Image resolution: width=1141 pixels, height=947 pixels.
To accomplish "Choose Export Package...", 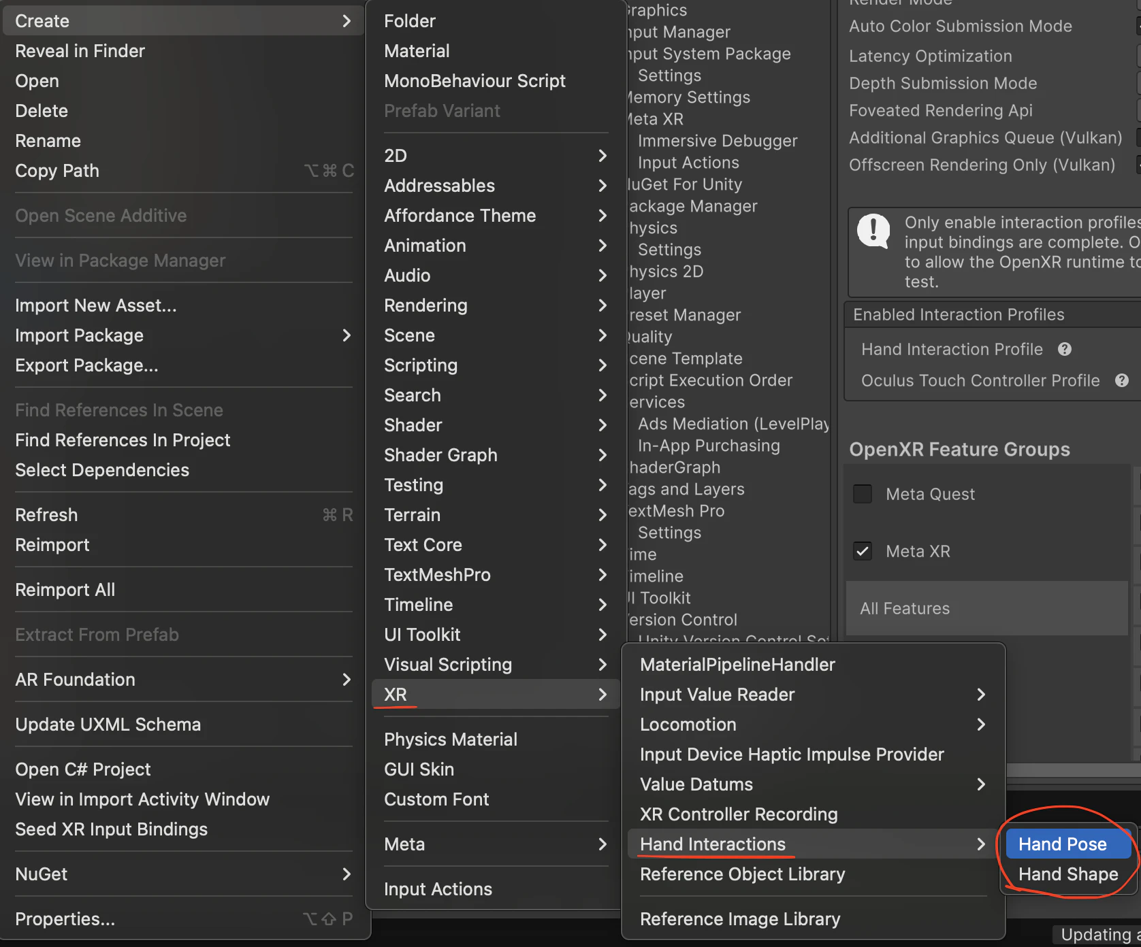I will [x=184, y=365].
